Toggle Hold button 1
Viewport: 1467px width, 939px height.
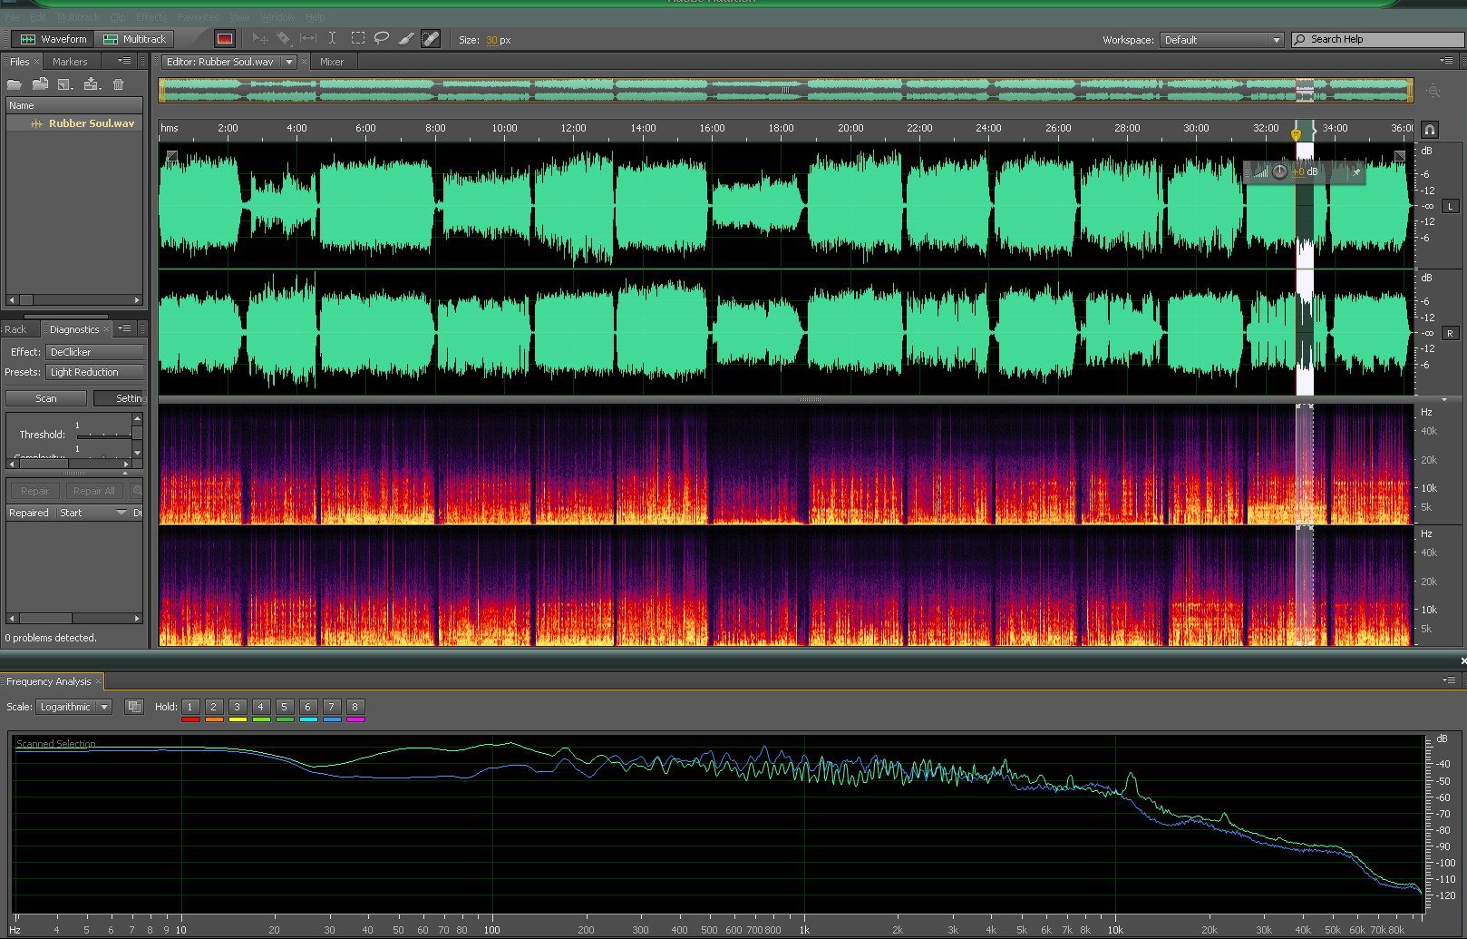(190, 707)
